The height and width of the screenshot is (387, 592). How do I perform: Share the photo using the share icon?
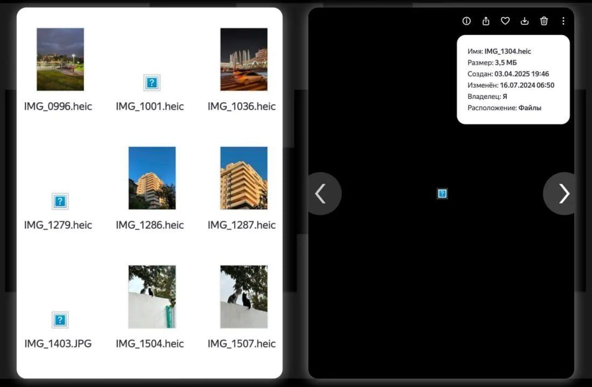click(486, 21)
